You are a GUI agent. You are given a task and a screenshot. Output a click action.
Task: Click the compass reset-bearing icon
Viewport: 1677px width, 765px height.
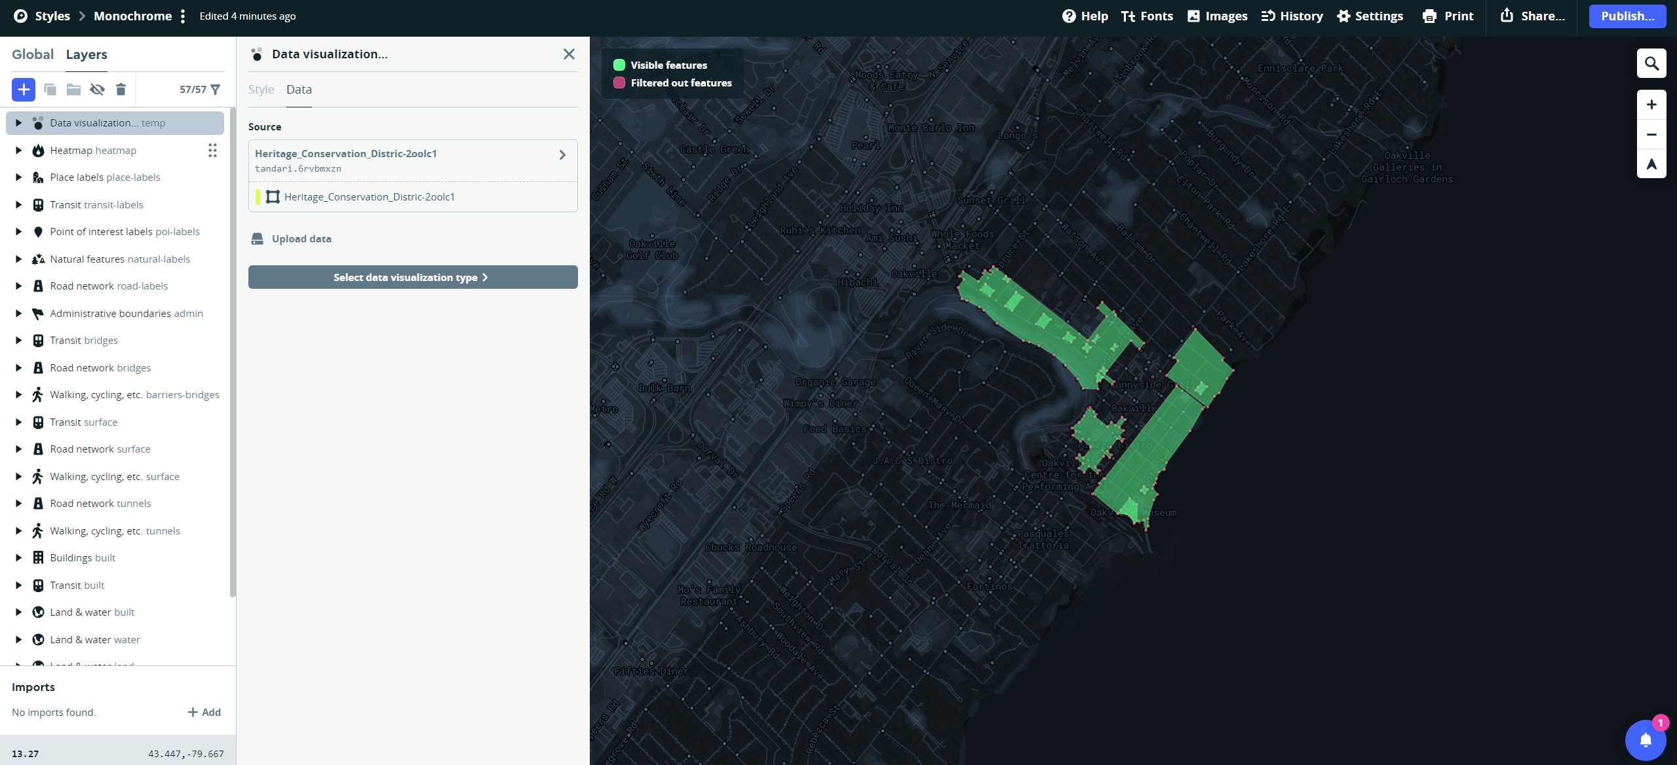pos(1651,164)
